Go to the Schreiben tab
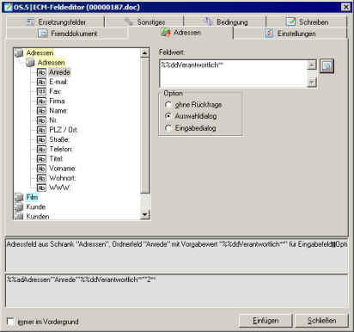This screenshot has height=332, width=354. point(307,22)
